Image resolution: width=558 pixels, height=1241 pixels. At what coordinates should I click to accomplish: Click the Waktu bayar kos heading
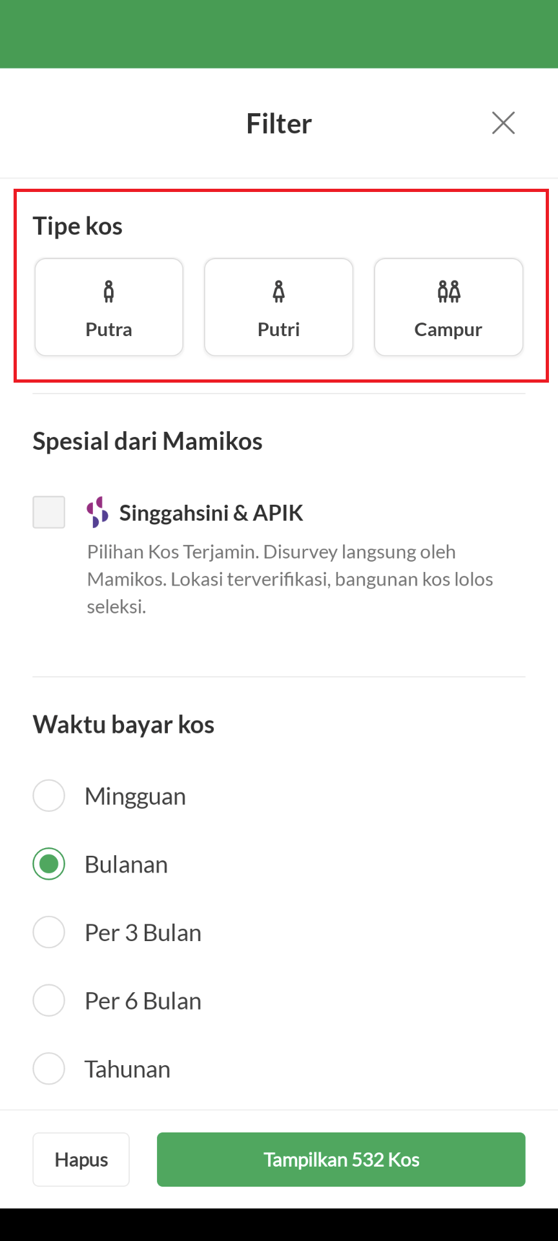tap(123, 725)
